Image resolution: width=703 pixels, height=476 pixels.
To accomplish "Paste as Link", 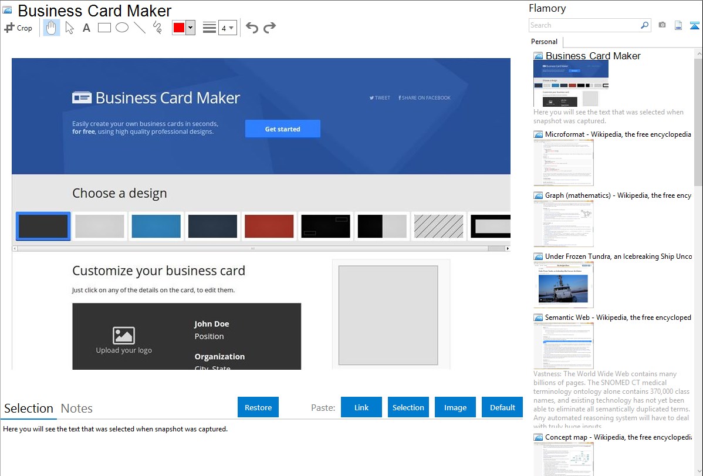I will click(361, 407).
